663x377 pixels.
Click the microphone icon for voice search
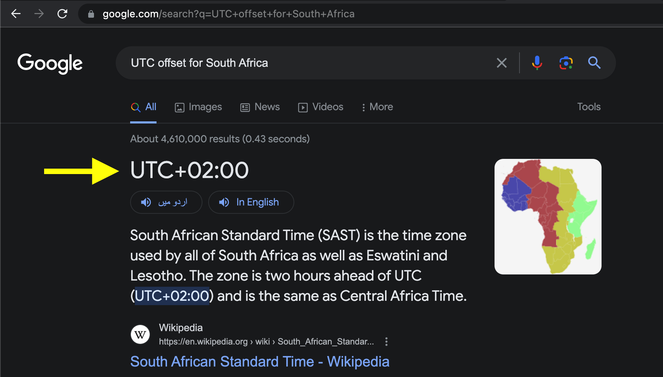point(537,63)
